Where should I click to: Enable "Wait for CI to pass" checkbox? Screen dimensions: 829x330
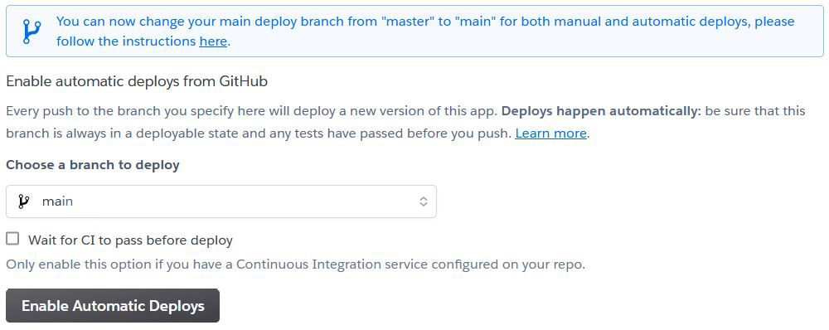pyautogui.click(x=12, y=239)
